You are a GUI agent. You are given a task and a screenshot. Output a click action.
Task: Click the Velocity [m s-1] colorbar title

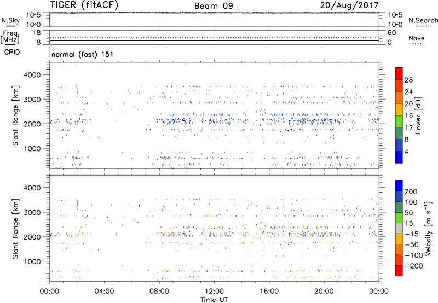(428, 228)
